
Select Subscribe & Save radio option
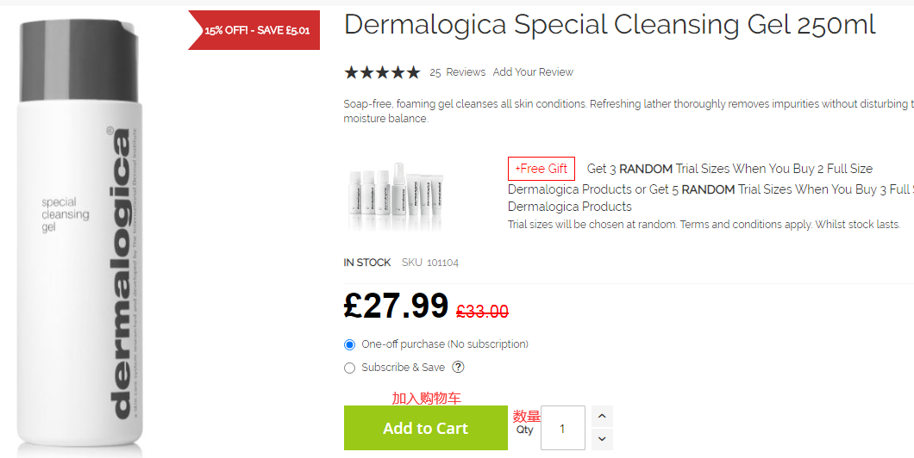click(349, 368)
